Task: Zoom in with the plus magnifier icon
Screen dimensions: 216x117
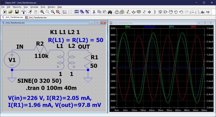Action: pyautogui.click(x=42, y=12)
